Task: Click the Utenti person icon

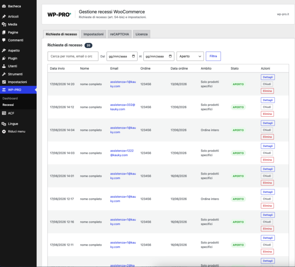Action: (x=4, y=66)
